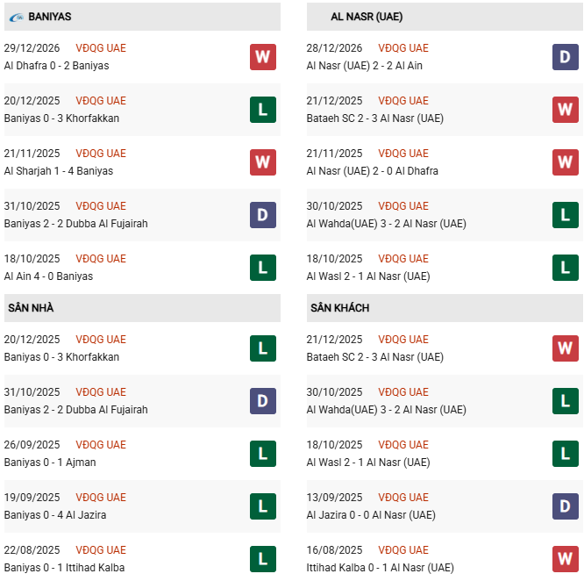
Task: Open match Al Wasl 2 - 1 Al Nasr in the AL NASR list
Action: pos(368,276)
